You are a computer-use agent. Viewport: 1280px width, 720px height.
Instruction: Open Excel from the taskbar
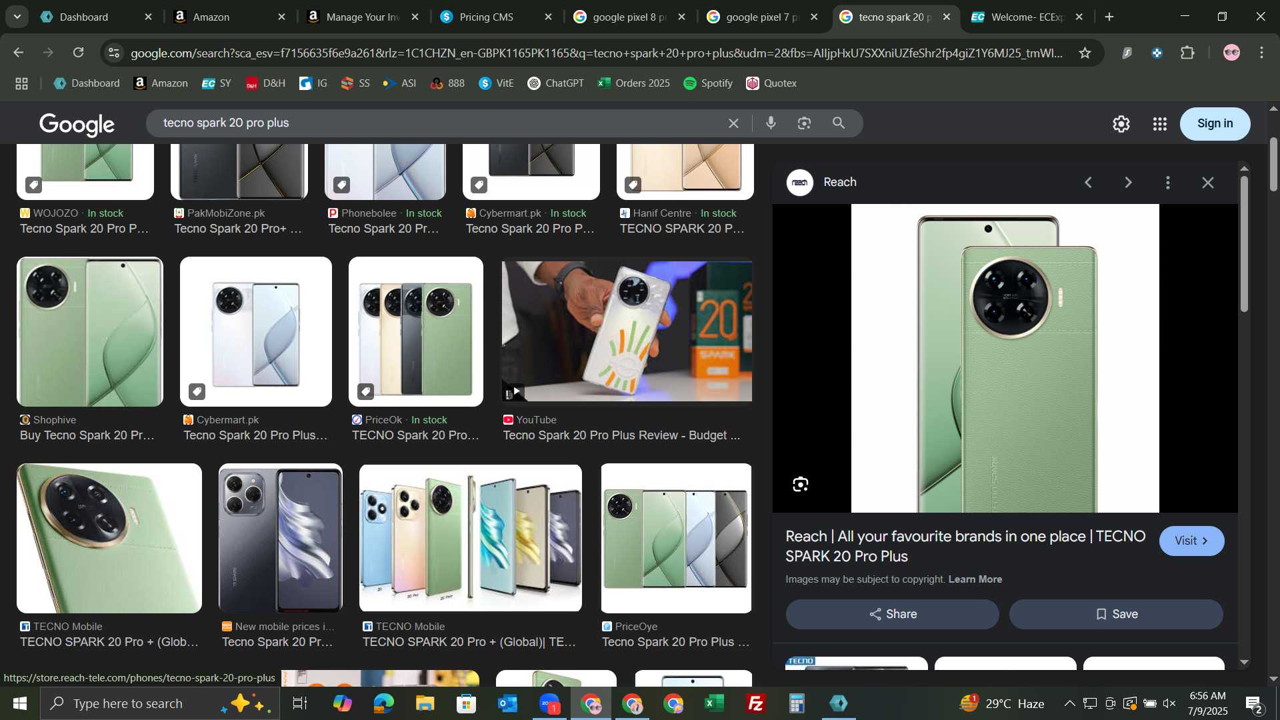(x=714, y=703)
